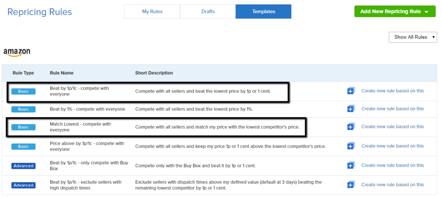Image resolution: width=442 pixels, height=199 pixels.
Task: Click the Advanced badge on Buy Box row
Action: [x=23, y=166]
